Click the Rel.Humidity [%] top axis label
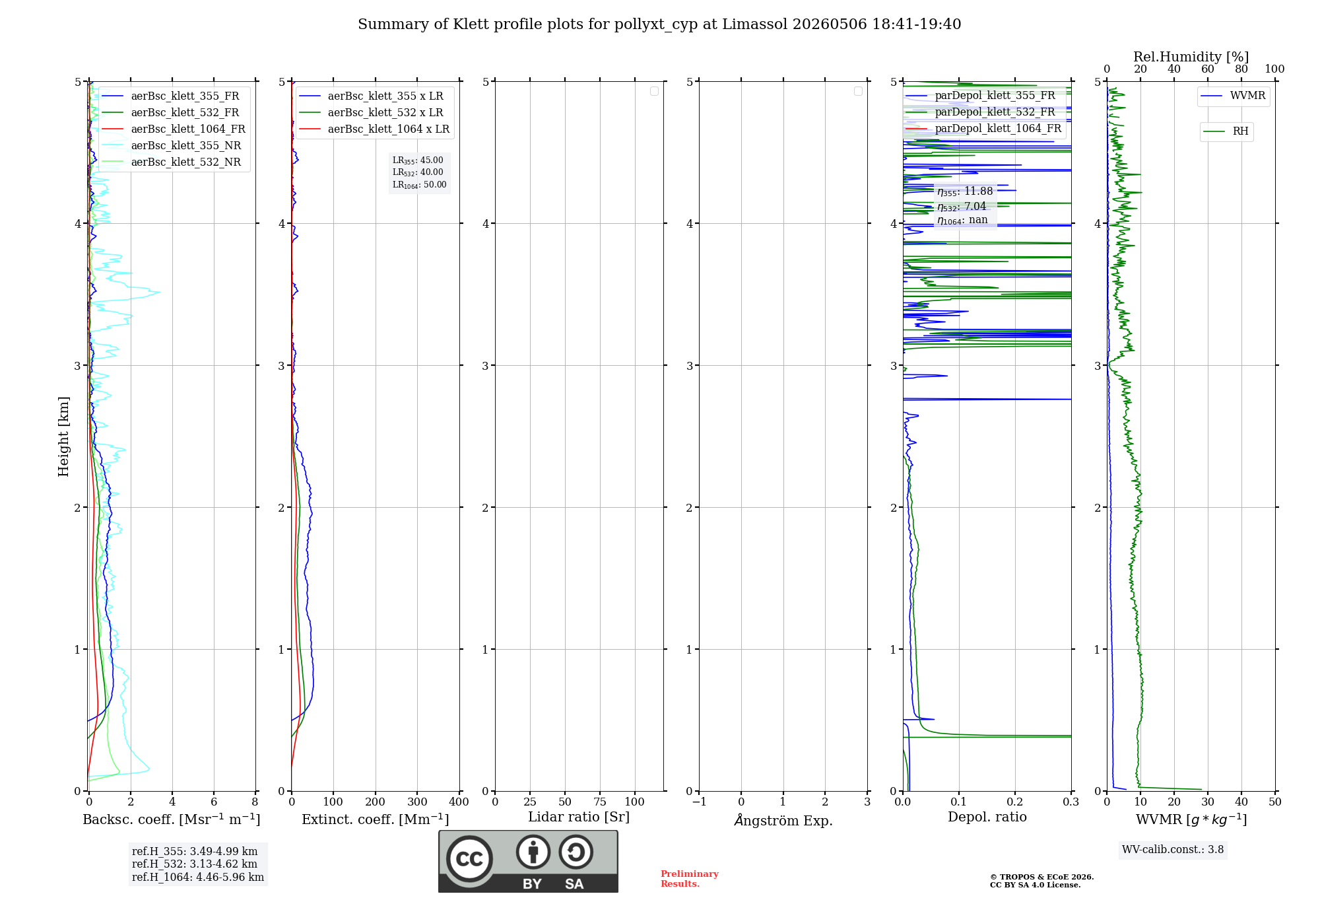This screenshot has width=1320, height=898. 1191,57
